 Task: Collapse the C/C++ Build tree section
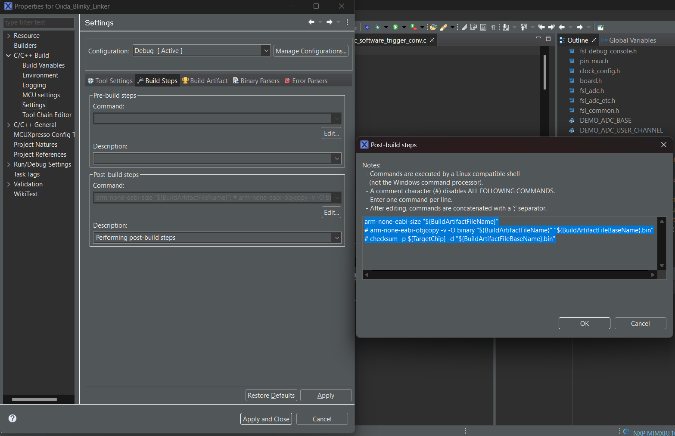pyautogui.click(x=8, y=55)
